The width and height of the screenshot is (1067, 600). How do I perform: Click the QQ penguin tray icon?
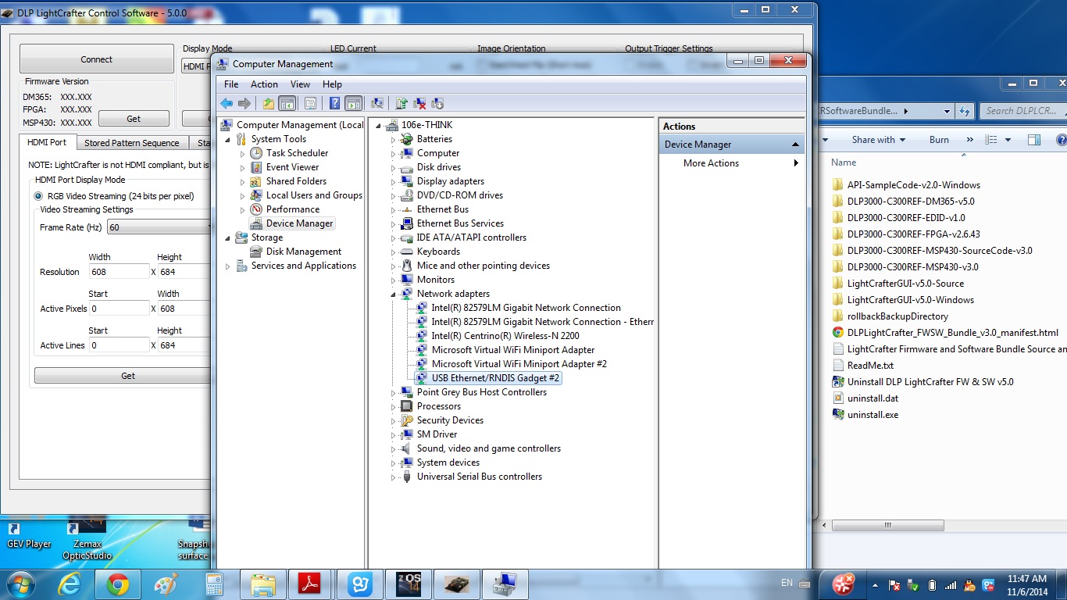point(969,584)
